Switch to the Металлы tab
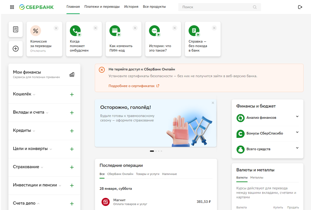Image resolution: width=311 pixels, height=210 pixels. [x=257, y=177]
